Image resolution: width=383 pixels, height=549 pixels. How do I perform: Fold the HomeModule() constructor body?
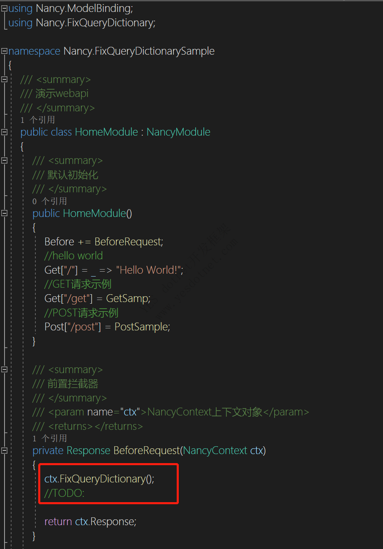point(4,213)
